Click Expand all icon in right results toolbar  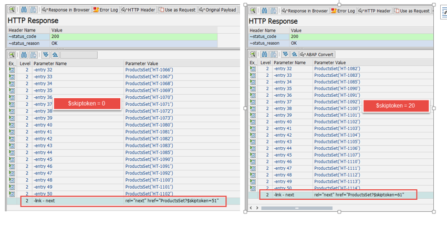coord(285,54)
